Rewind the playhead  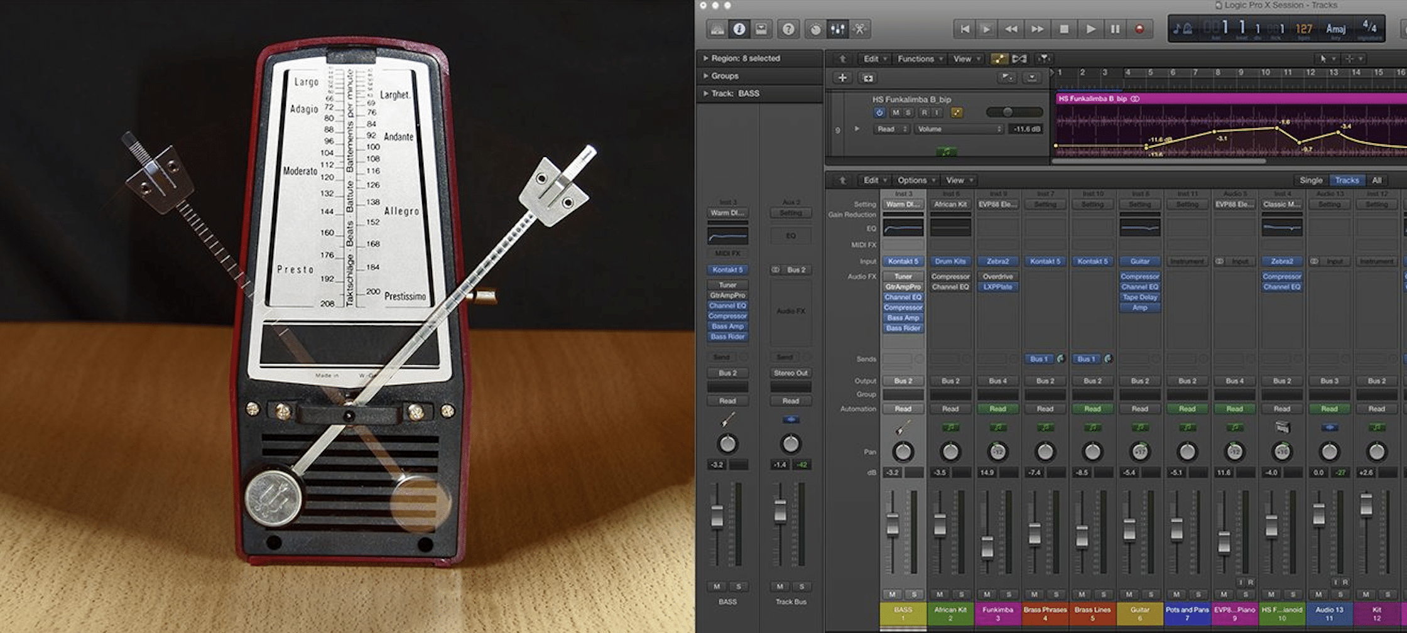pyautogui.click(x=1011, y=29)
